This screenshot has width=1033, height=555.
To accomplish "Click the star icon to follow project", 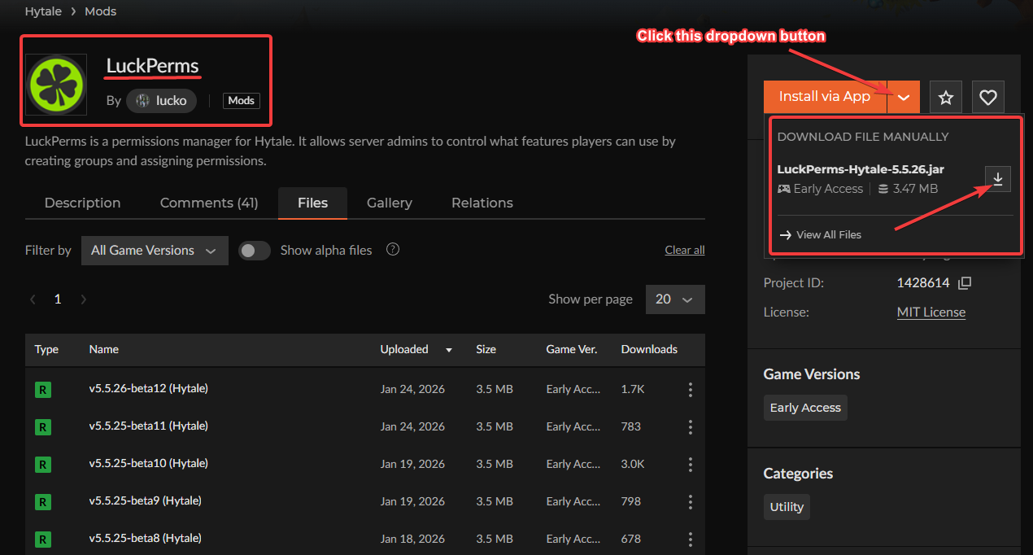I will pyautogui.click(x=946, y=98).
